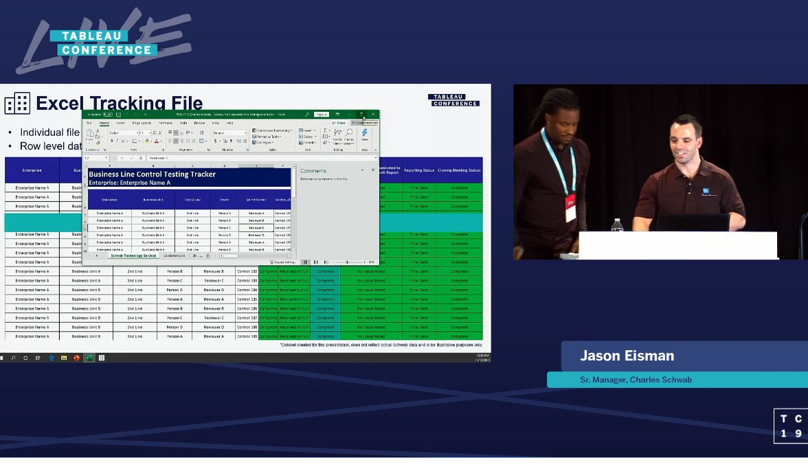Click the Orientation text-angle icon

coord(188,133)
